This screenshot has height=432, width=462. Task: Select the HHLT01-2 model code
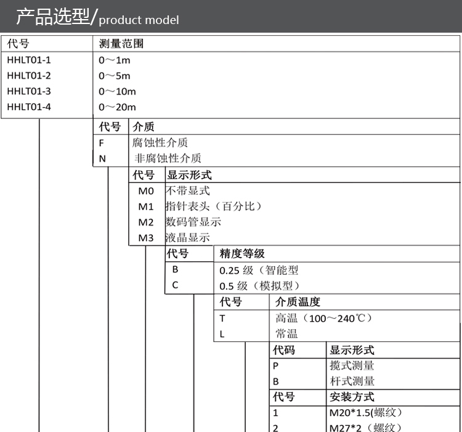[29, 76]
